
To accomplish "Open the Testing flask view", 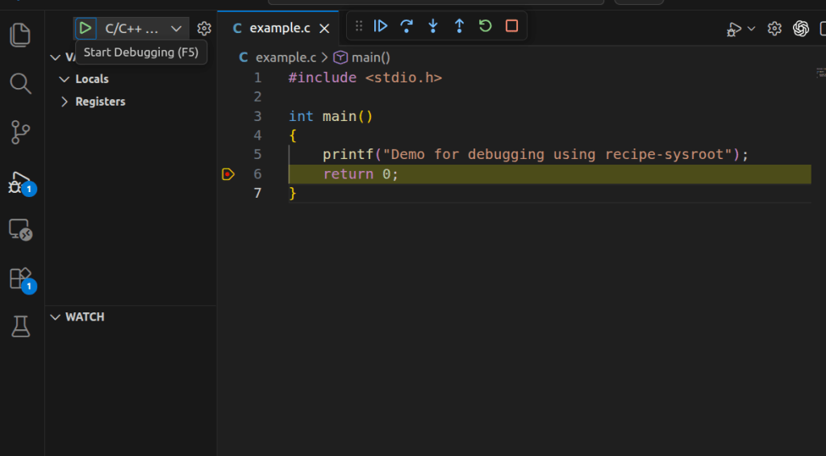I will click(21, 326).
